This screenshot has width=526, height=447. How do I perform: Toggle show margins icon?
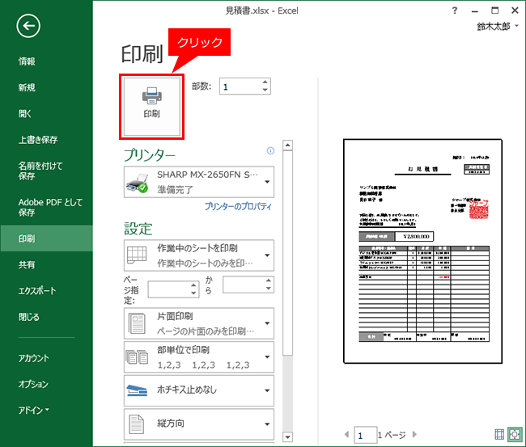coord(499,435)
